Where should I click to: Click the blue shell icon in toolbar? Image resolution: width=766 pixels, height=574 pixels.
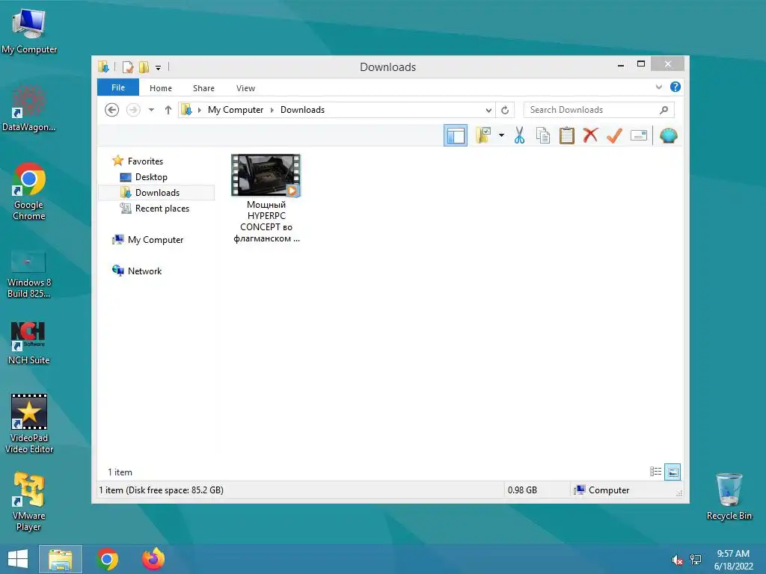668,135
